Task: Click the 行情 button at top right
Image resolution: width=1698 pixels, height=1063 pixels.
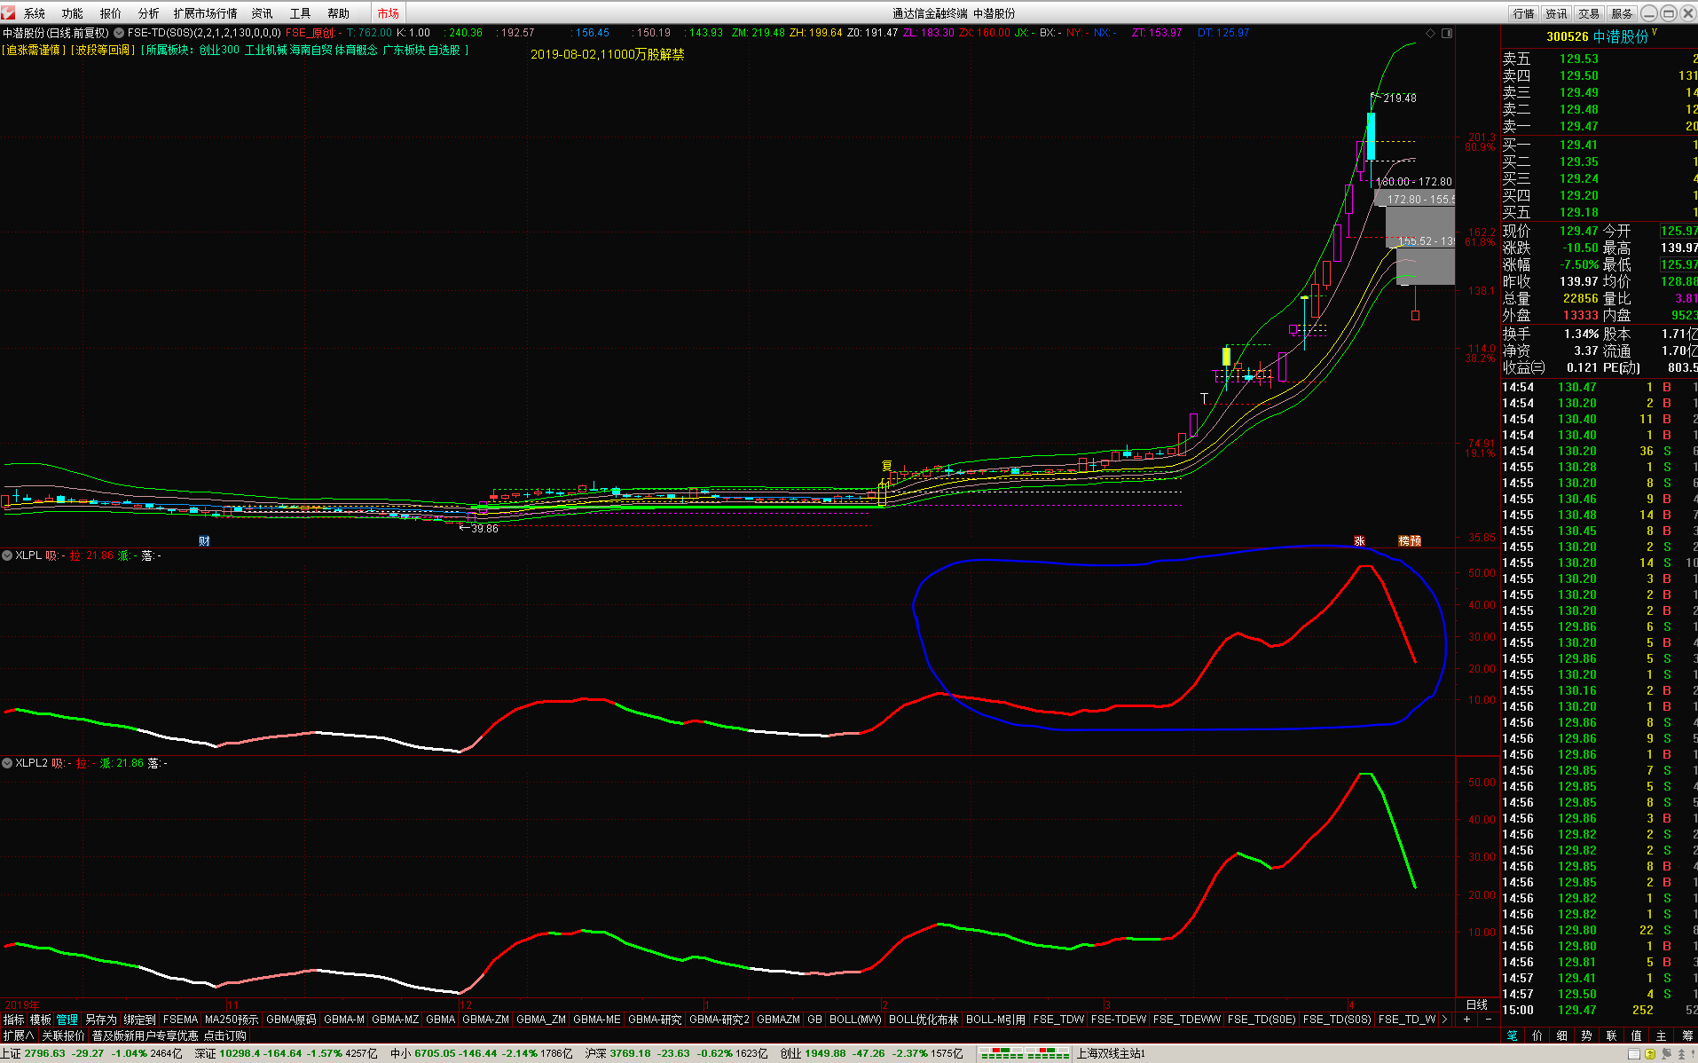Action: point(1524,13)
